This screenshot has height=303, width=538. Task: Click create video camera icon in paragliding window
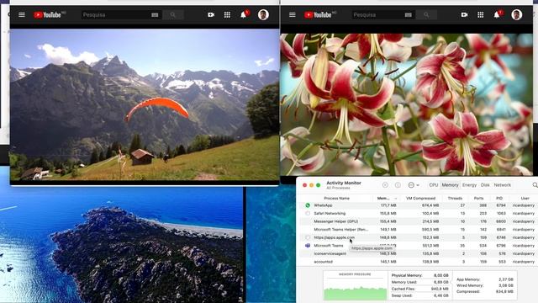(211, 15)
